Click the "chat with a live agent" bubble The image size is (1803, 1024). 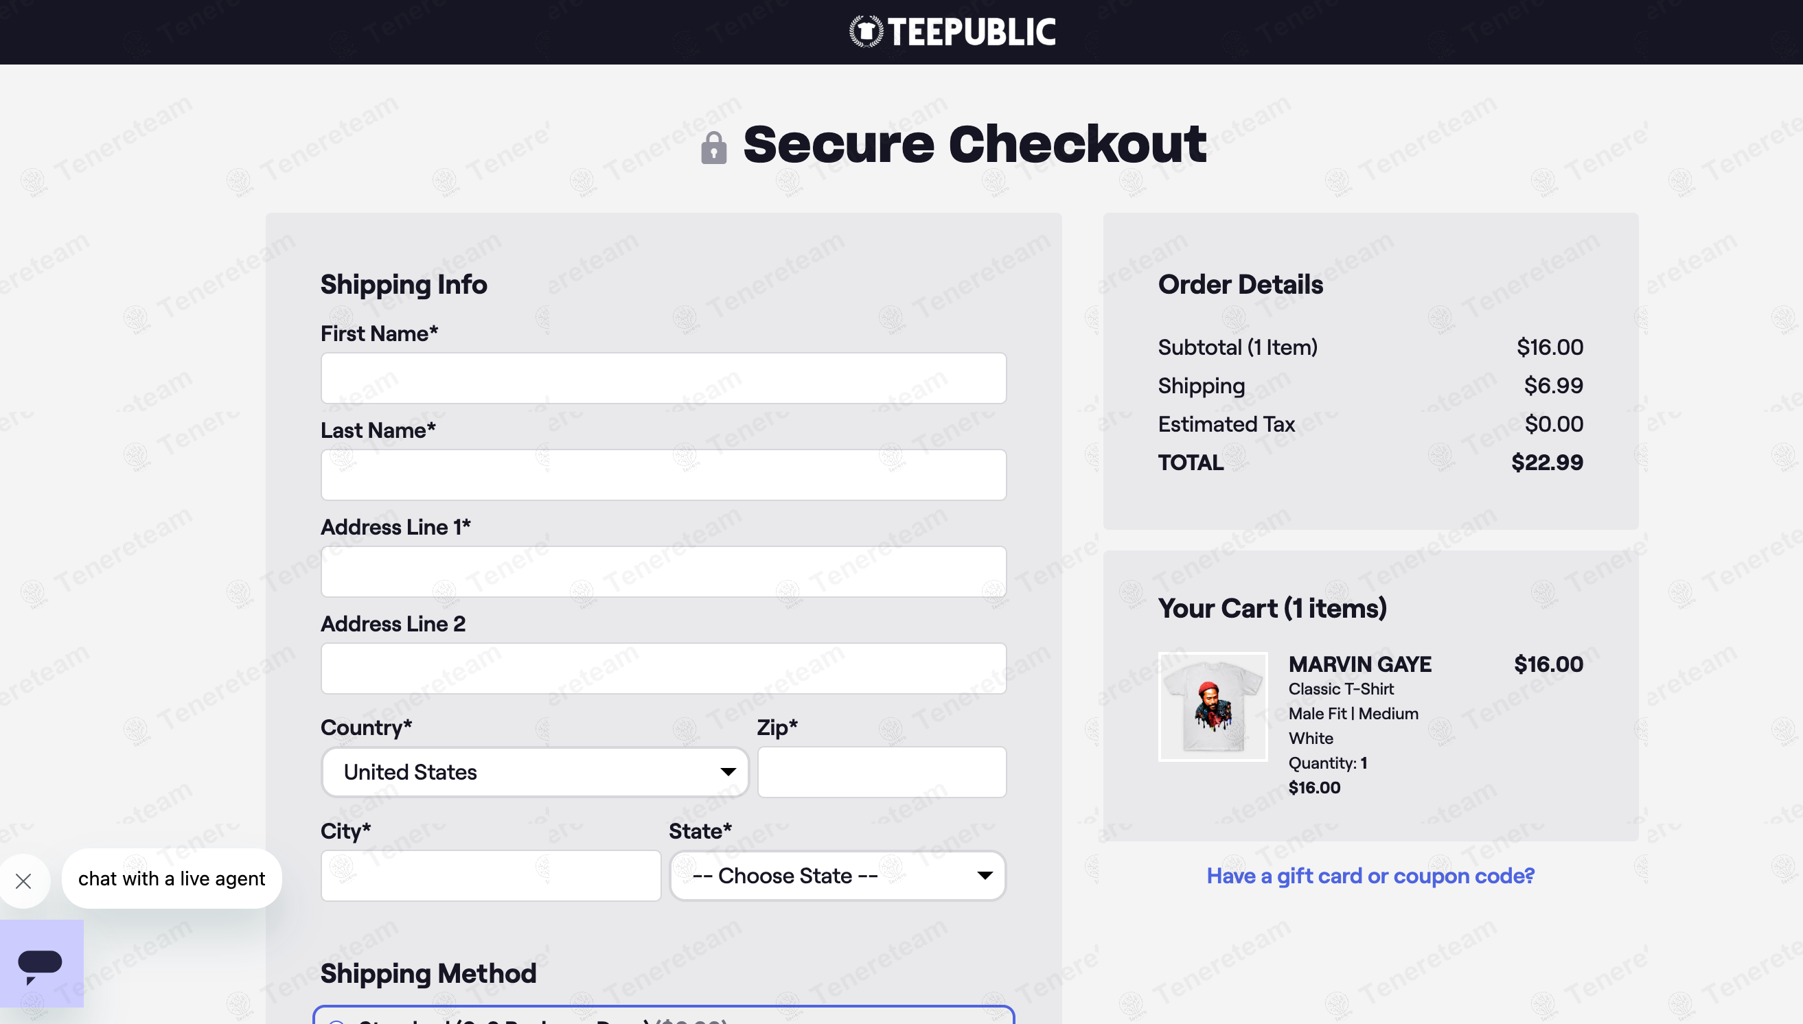(172, 878)
